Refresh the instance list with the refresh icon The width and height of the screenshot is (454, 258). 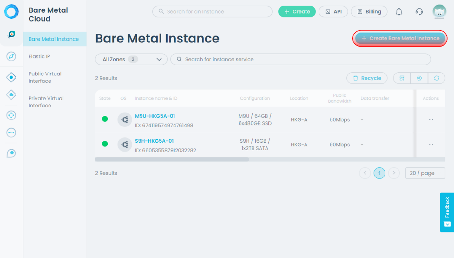tap(437, 78)
